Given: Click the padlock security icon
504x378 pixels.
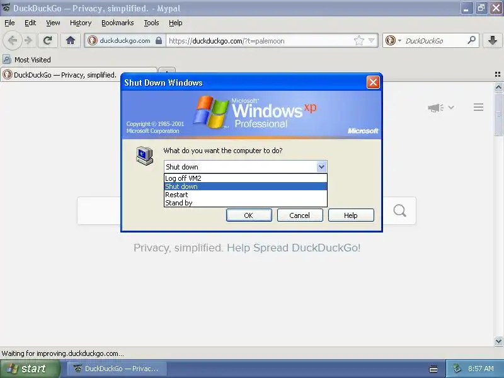Looking at the screenshot, I should [159, 40].
